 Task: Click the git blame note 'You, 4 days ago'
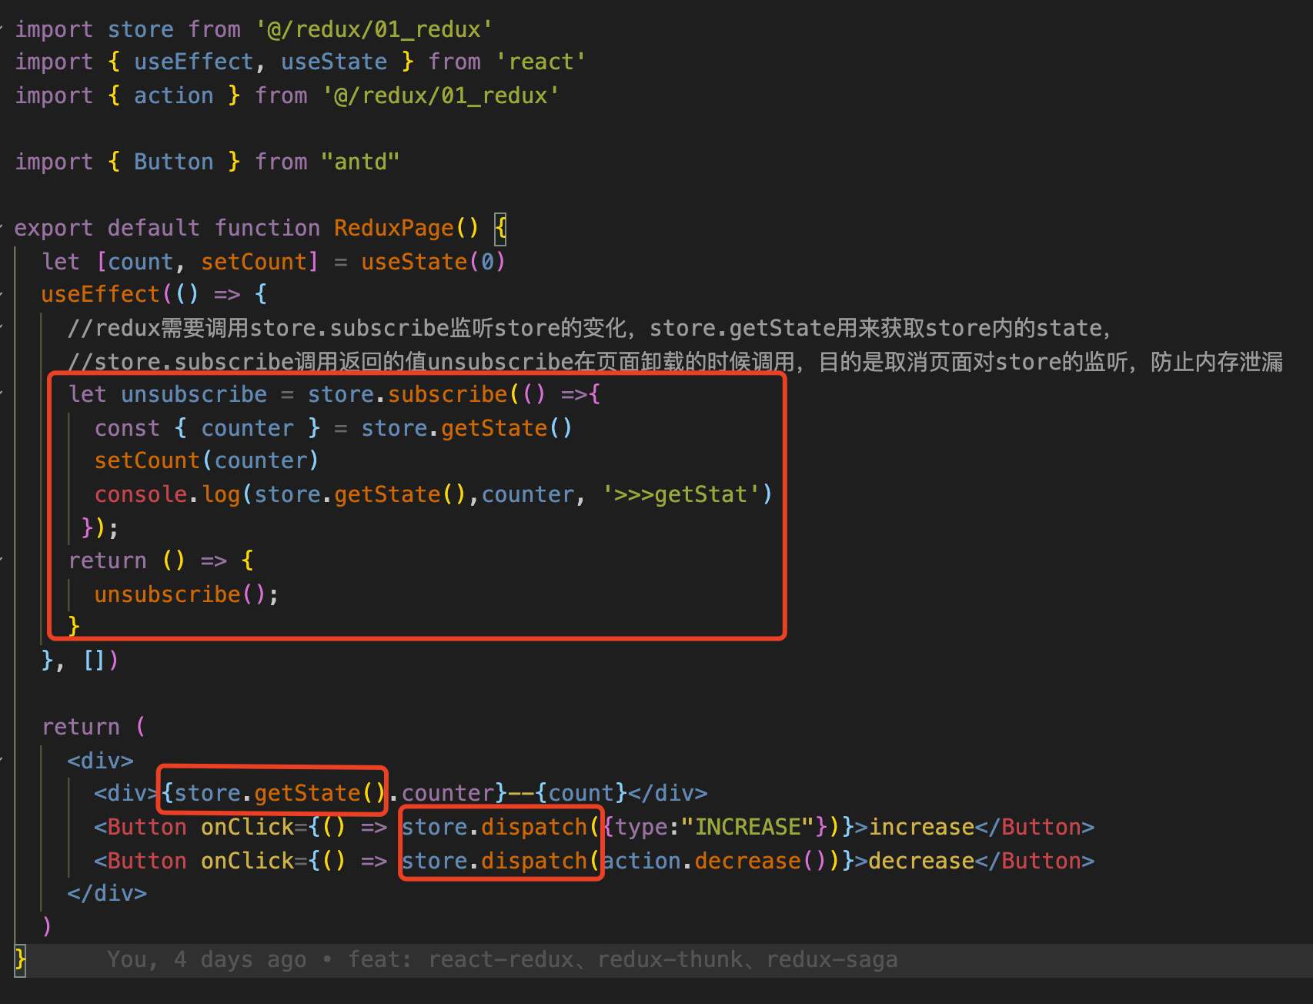coord(206,959)
